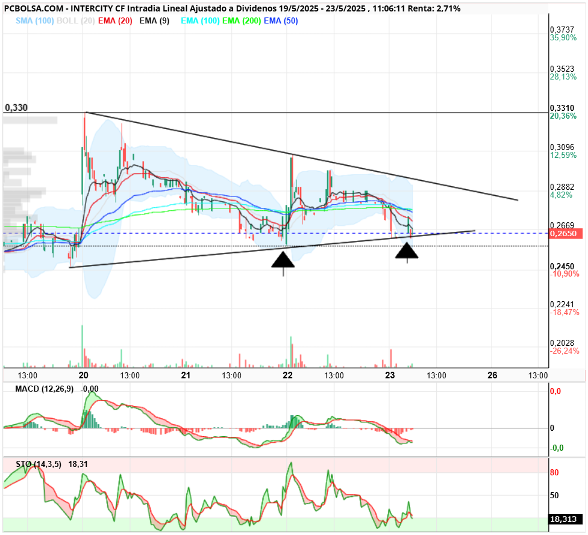Click the stochastic 50 level label

(555, 496)
